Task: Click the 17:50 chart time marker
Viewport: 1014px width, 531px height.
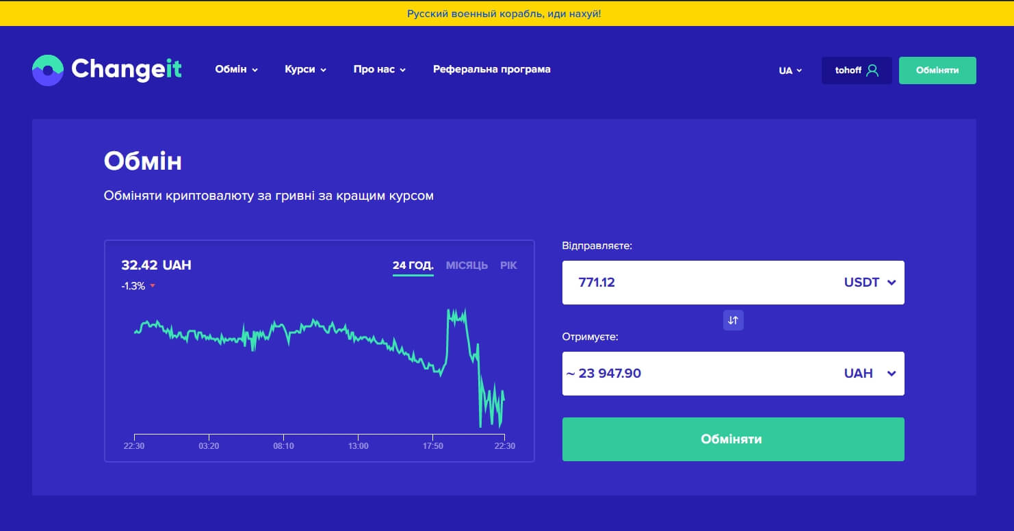Action: pyautogui.click(x=432, y=446)
